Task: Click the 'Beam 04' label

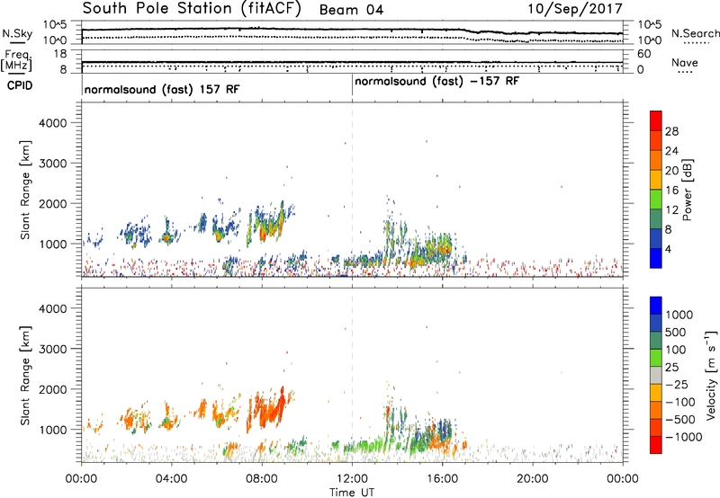Action: pos(351,10)
